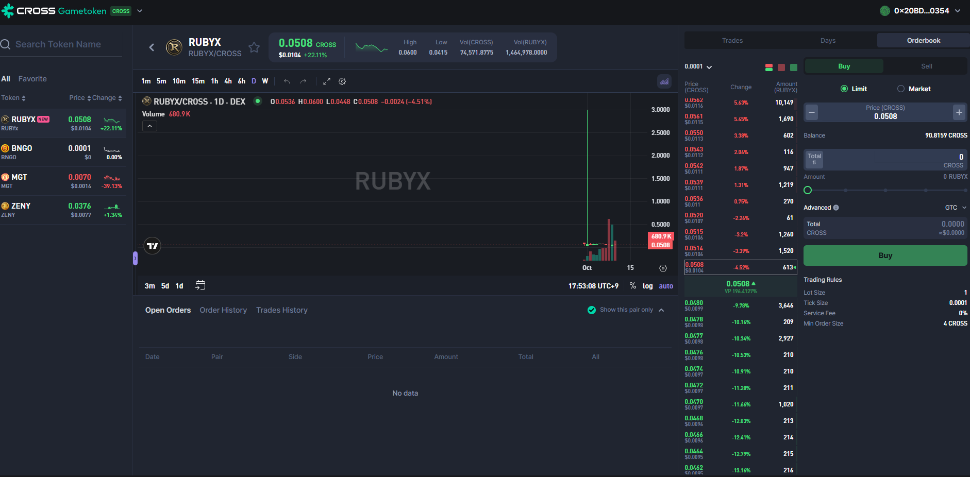Undo the last chart action
The width and height of the screenshot is (970, 477).
pyautogui.click(x=287, y=81)
